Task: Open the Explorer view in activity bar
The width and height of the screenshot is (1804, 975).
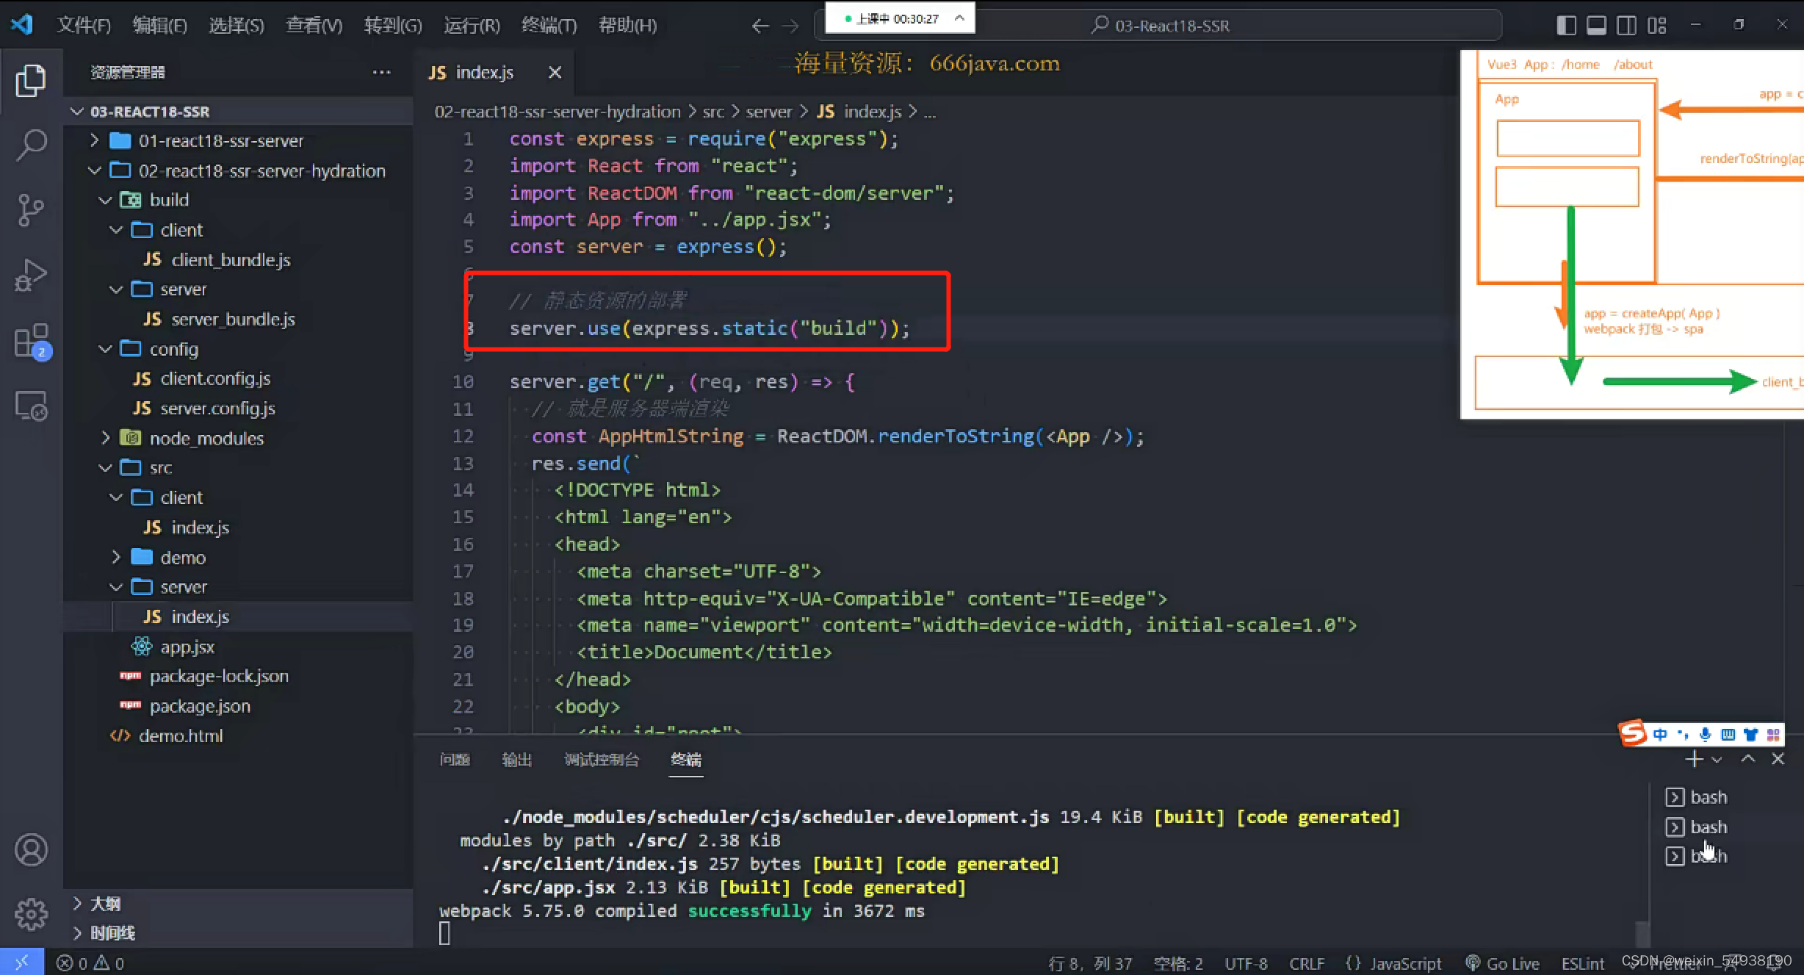Action: pyautogui.click(x=31, y=80)
